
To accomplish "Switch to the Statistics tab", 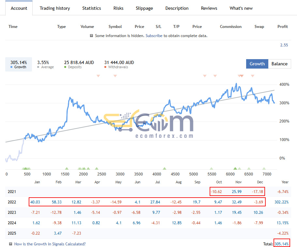I will 92,8.
